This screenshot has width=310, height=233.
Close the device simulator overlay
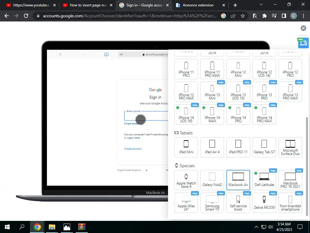click(x=303, y=28)
